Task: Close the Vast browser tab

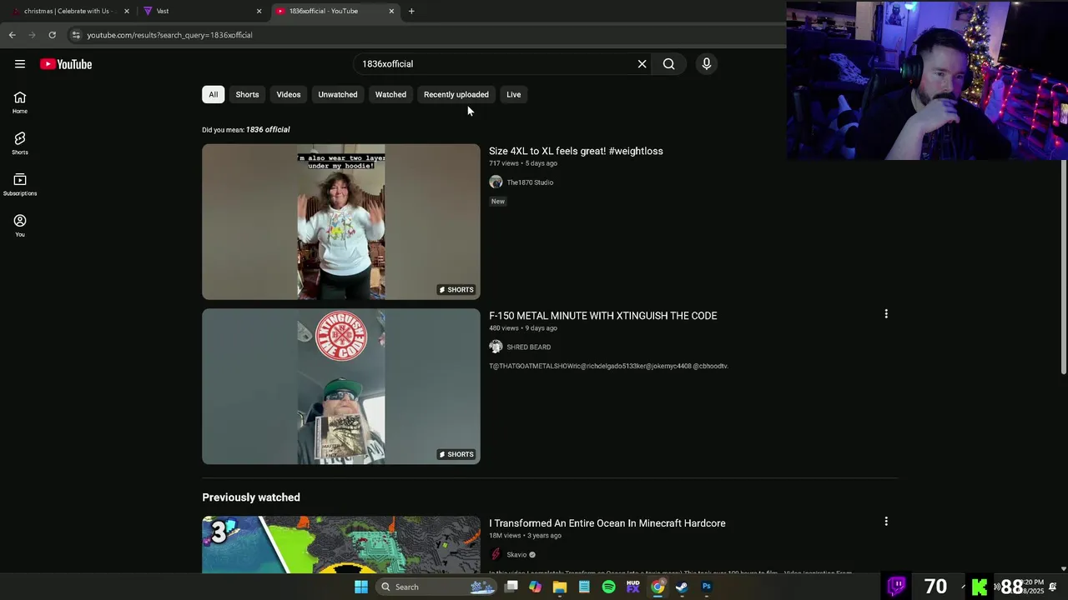Action: 259,11
